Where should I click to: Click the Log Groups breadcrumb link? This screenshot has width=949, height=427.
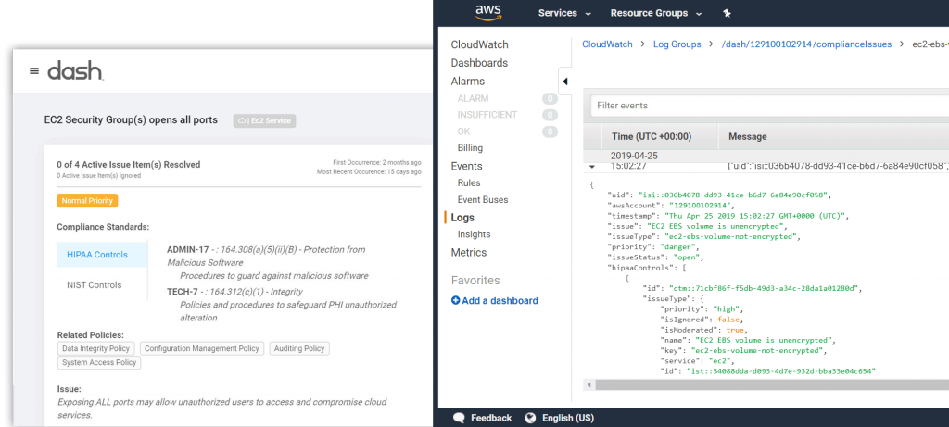click(x=677, y=44)
